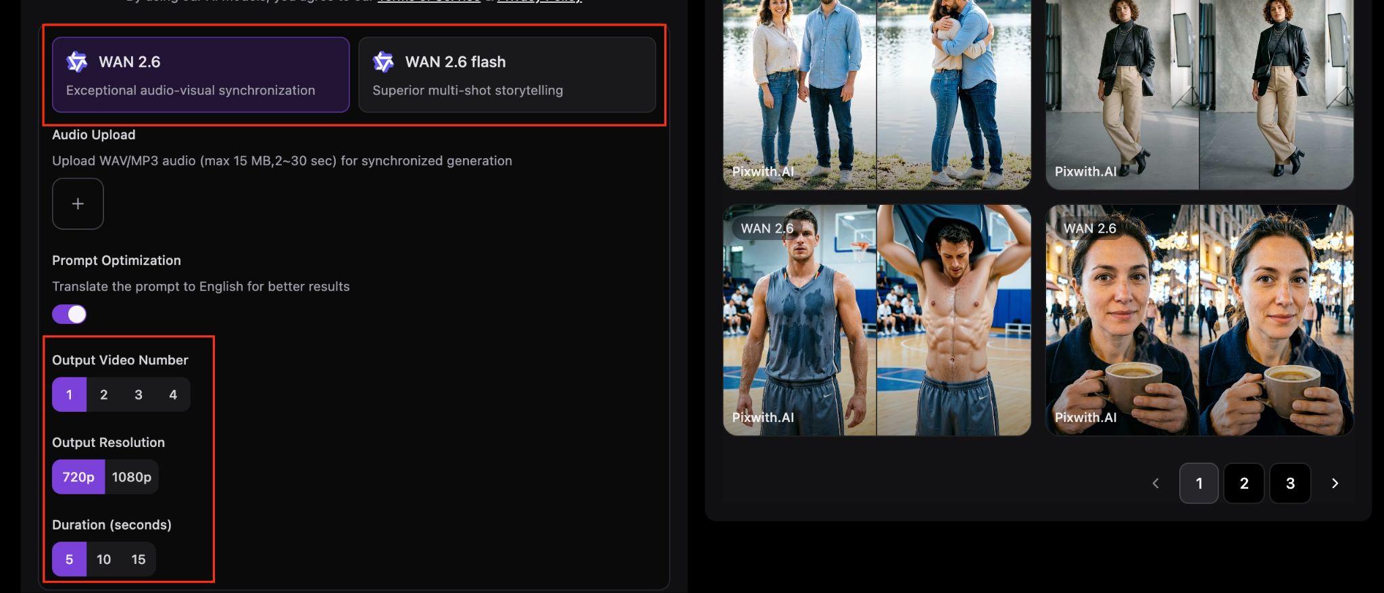Viewport: 1384px width, 593px height.
Task: Click the plus button to upload audio
Action: tap(78, 204)
